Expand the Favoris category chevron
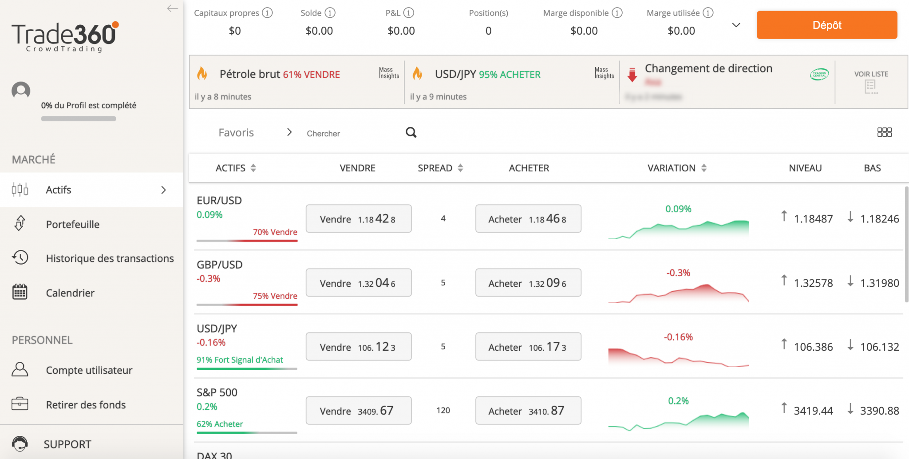This screenshot has height=459, width=909. (x=289, y=132)
